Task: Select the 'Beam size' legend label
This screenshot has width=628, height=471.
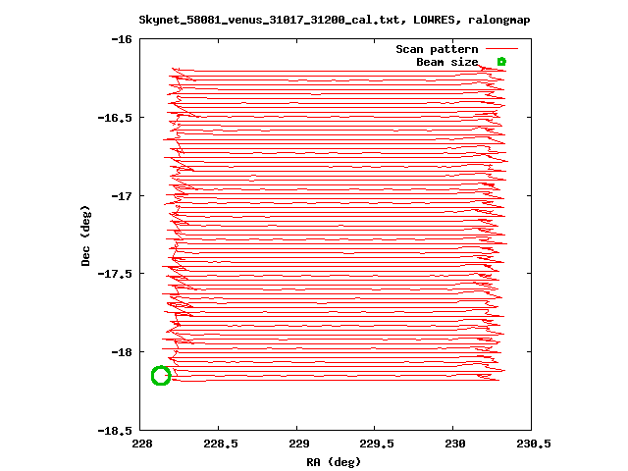Action: coord(447,62)
